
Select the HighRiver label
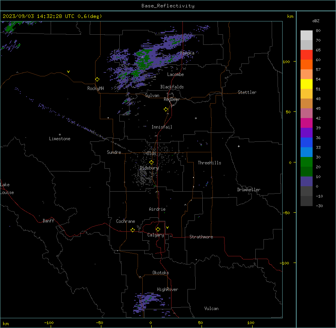[168, 289]
